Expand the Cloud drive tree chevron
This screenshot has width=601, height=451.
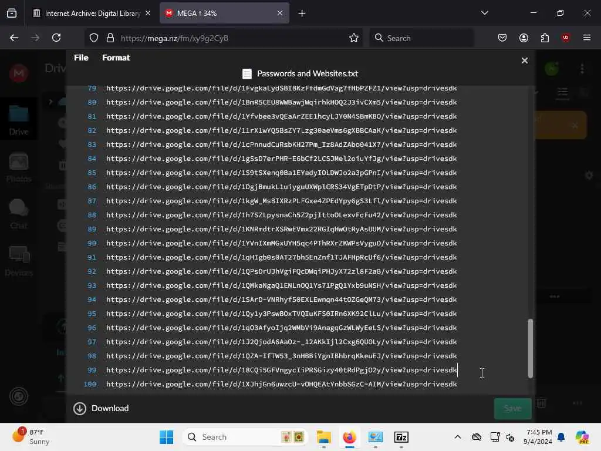tap(50, 102)
